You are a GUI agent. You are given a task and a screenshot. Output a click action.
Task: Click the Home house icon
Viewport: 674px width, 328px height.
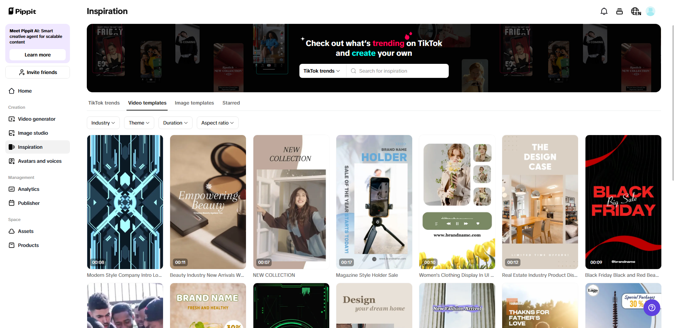12,91
